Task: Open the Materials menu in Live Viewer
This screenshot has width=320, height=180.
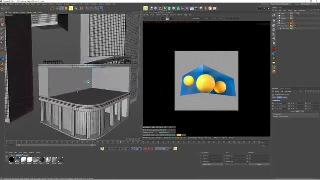Action: [x=165, y=15]
